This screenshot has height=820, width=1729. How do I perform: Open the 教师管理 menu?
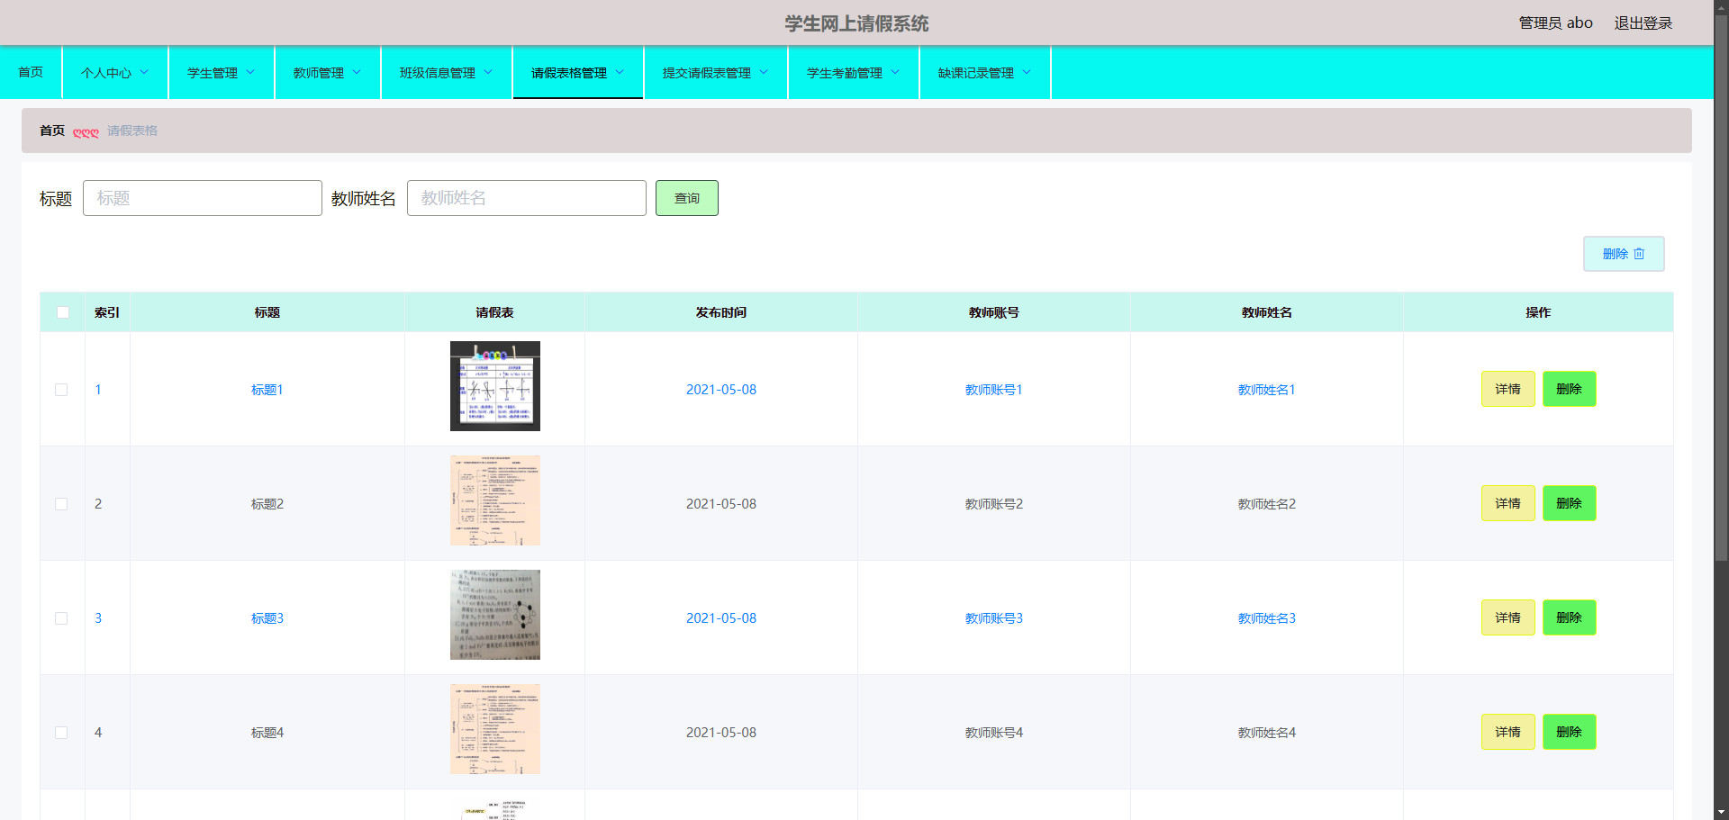pos(328,73)
